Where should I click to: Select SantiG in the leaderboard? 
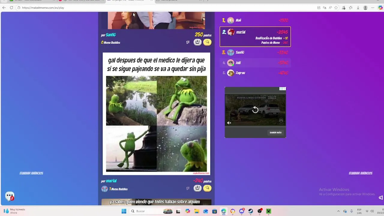pos(255,52)
